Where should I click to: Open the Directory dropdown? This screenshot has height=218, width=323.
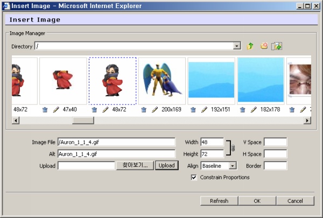tap(237, 46)
